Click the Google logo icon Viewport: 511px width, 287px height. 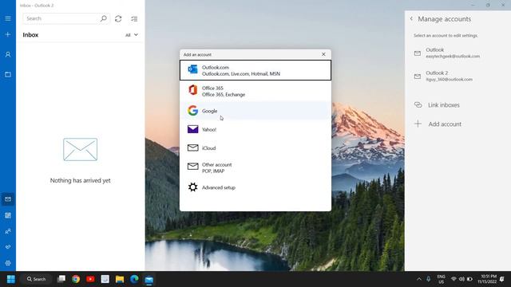coord(192,111)
